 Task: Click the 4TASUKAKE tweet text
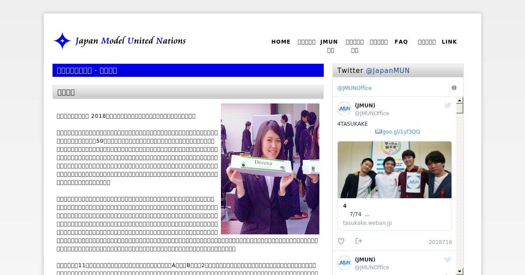point(353,124)
